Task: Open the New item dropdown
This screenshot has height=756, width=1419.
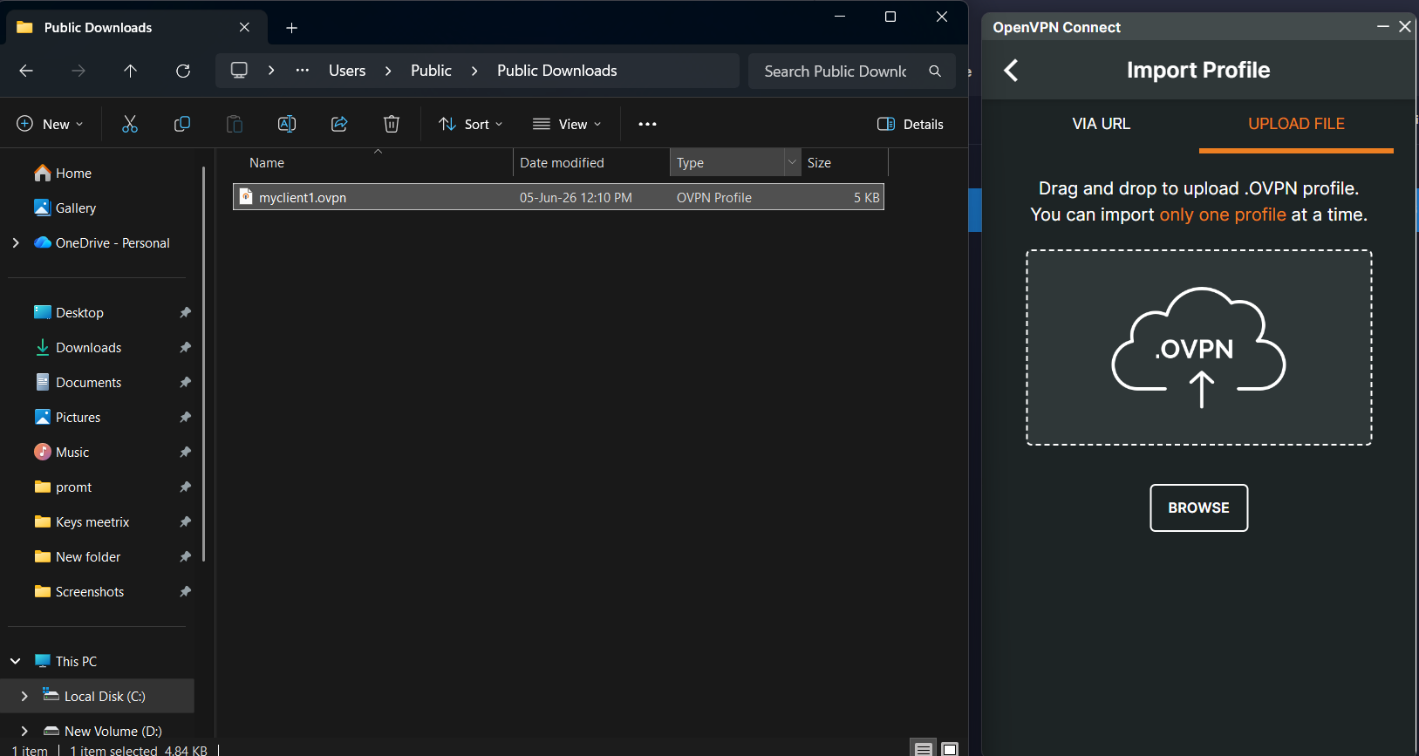Action: click(51, 124)
